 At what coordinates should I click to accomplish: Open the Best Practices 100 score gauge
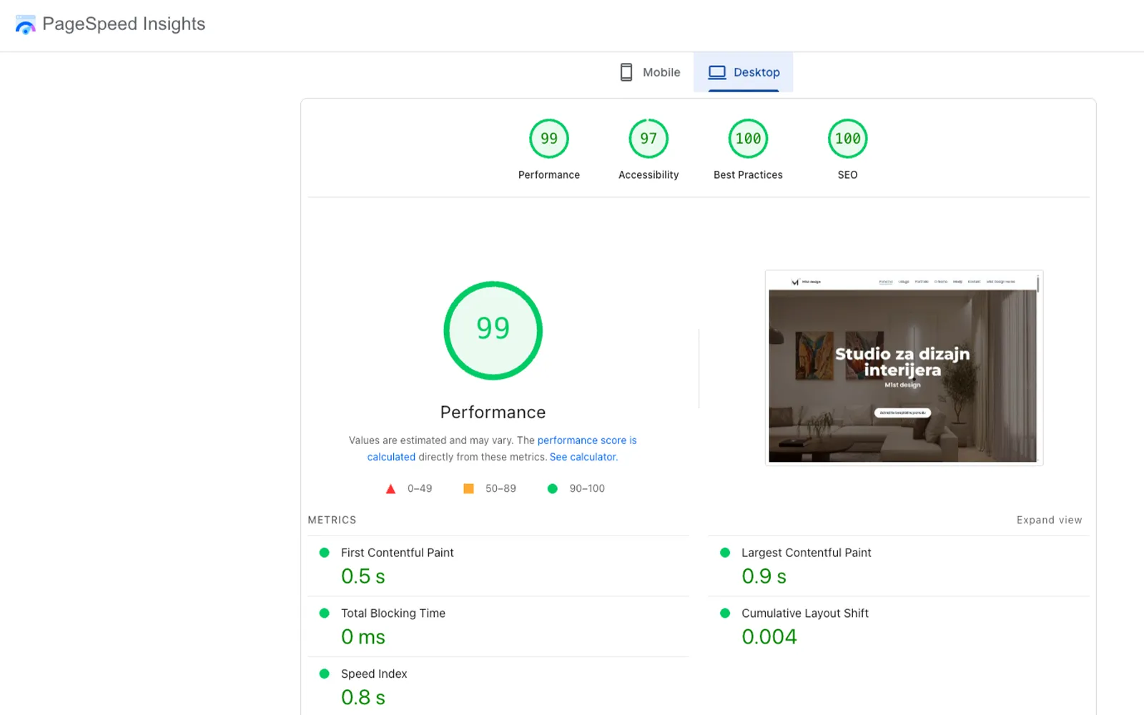[x=748, y=139]
